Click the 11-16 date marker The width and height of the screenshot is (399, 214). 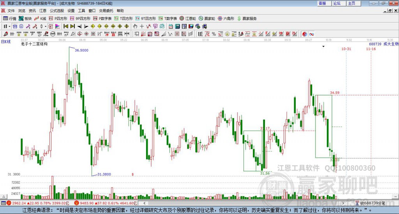coord(371,49)
